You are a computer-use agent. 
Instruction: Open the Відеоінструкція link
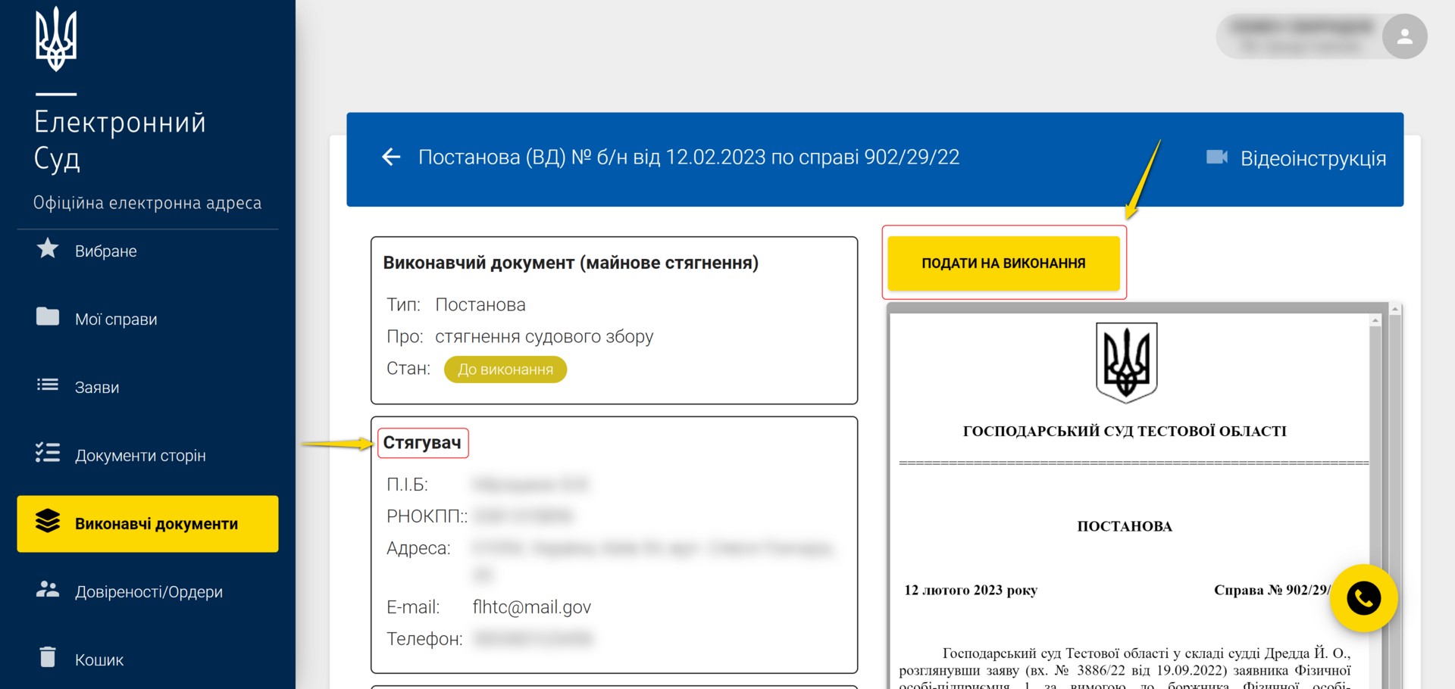(x=1313, y=159)
